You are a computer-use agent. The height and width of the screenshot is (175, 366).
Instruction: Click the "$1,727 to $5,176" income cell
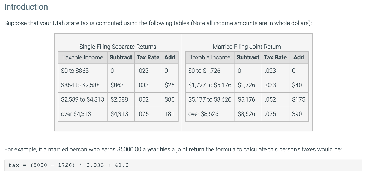click(209, 85)
